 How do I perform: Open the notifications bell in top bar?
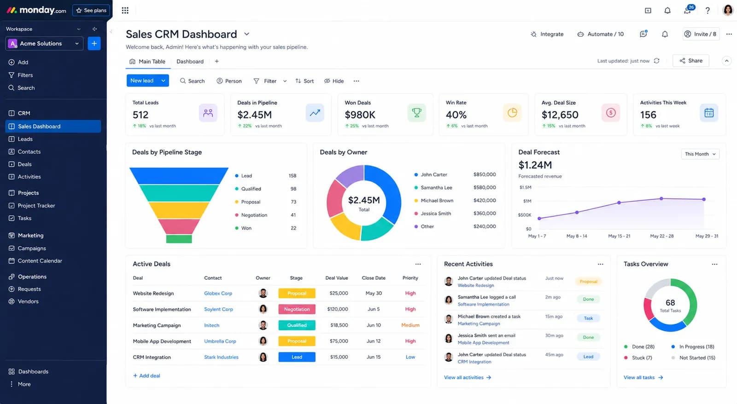(667, 10)
